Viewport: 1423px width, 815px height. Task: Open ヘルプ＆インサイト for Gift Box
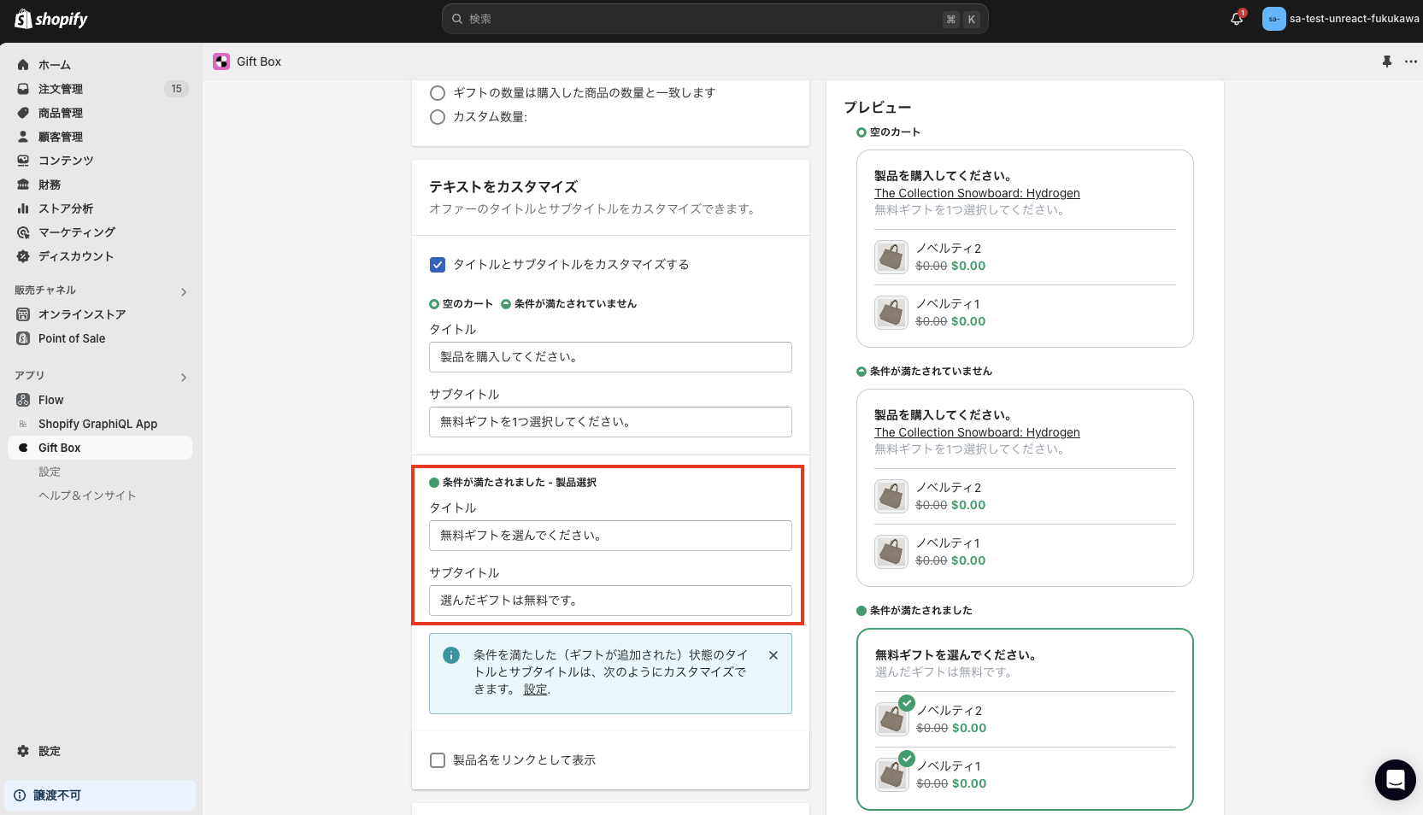pyautogui.click(x=87, y=495)
